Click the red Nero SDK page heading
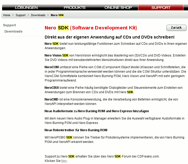 click(91, 28)
